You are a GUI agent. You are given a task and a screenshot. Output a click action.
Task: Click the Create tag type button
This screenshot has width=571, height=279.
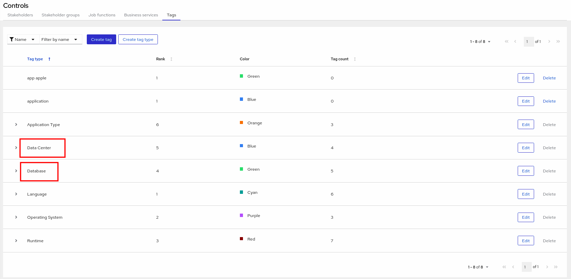click(x=138, y=40)
